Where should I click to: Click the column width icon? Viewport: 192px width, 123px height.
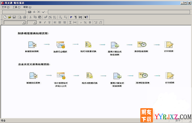point(75,22)
